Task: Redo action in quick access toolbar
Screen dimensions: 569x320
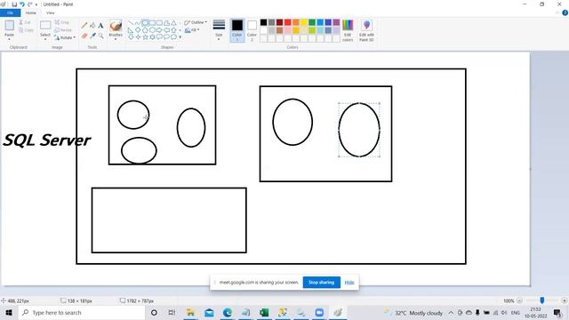Action: (29, 4)
